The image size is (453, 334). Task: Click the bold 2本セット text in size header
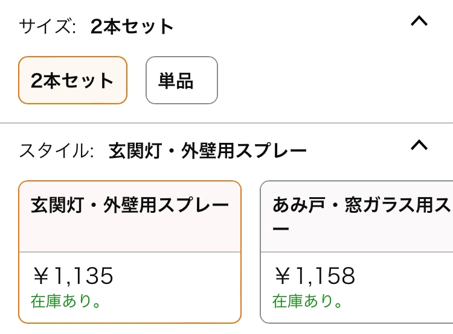coord(132,27)
